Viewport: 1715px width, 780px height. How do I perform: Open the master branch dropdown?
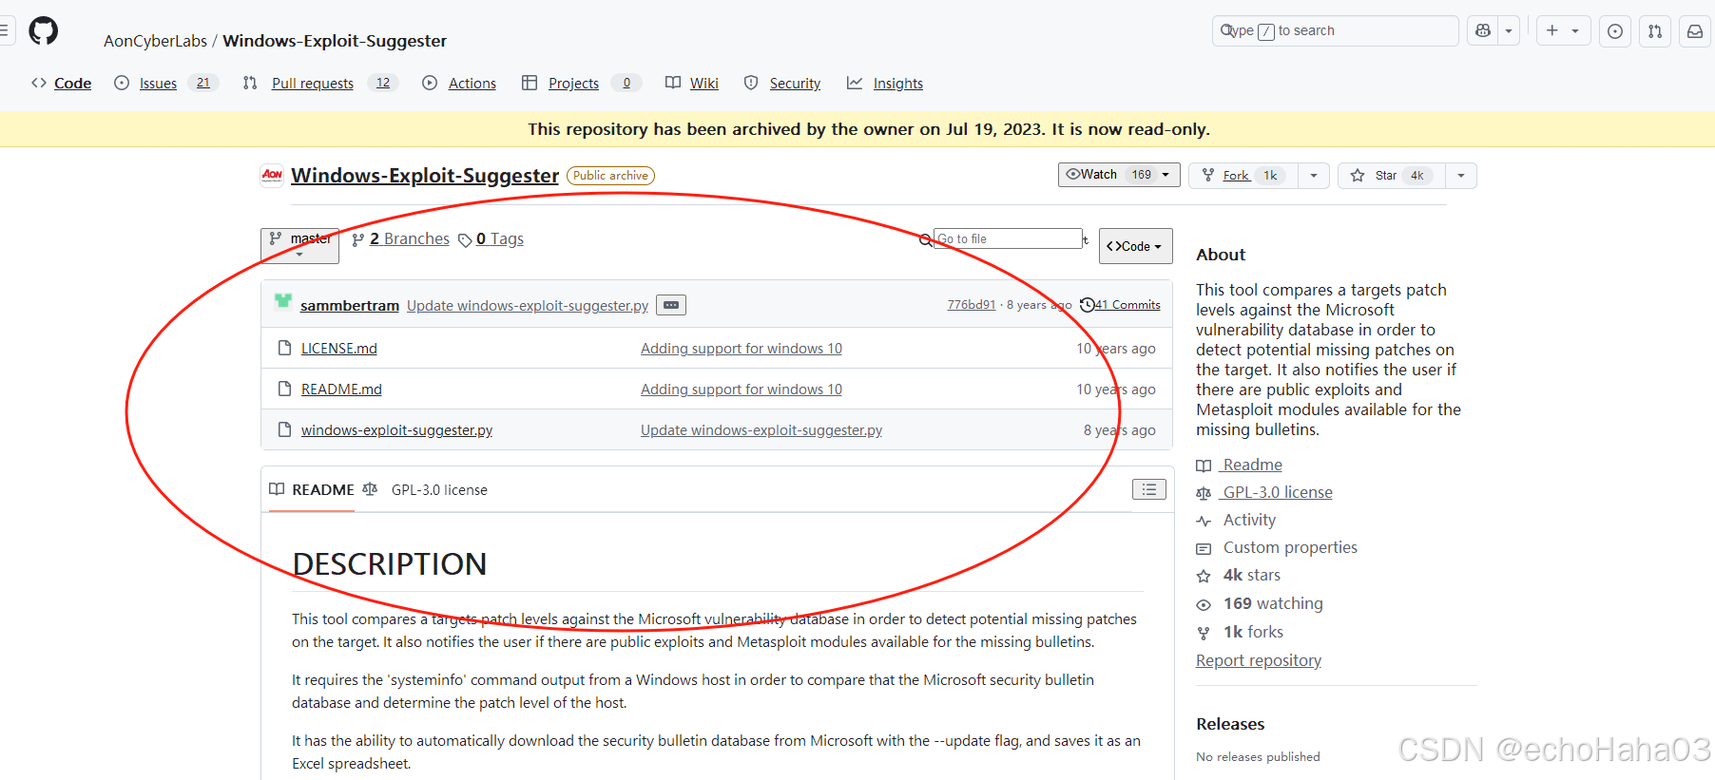pyautogui.click(x=299, y=245)
